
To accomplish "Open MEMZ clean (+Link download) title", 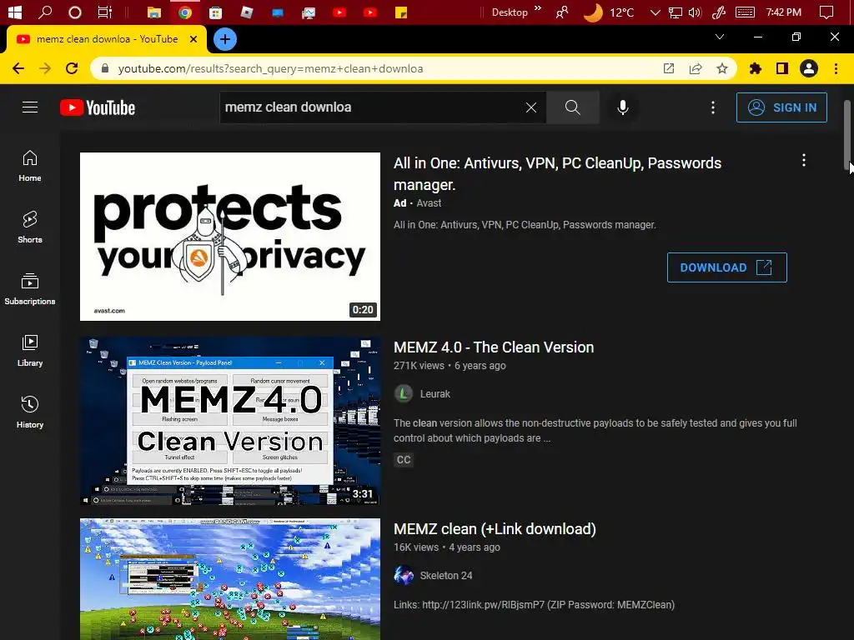I will [x=495, y=529].
